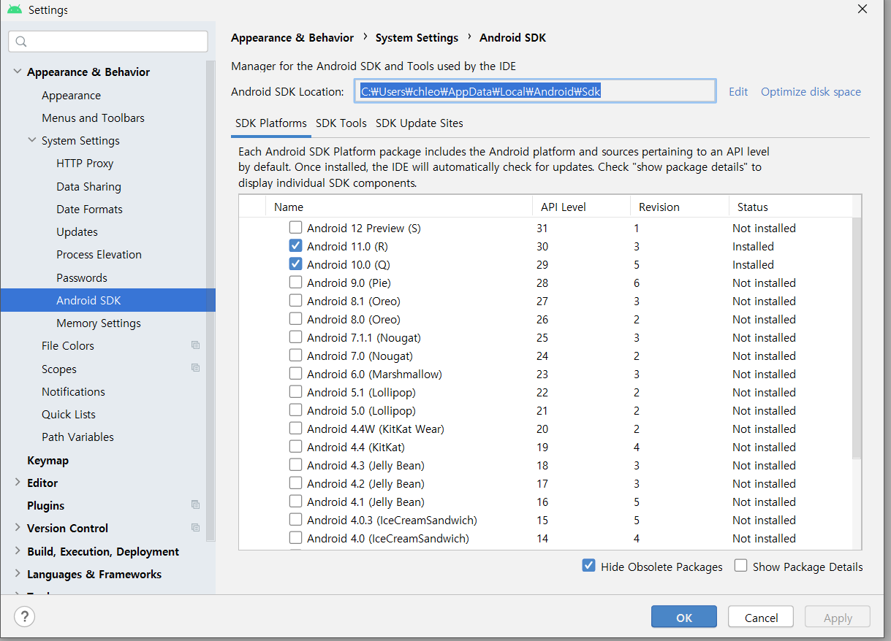Select the Android 4.4 (KitKat) row name
Screen dimensions: 891x641
click(355, 447)
